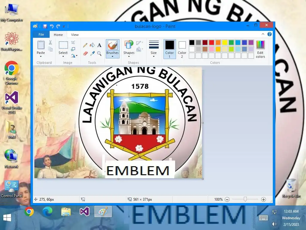Click the Windows Start button

pyautogui.click(x=7, y=217)
